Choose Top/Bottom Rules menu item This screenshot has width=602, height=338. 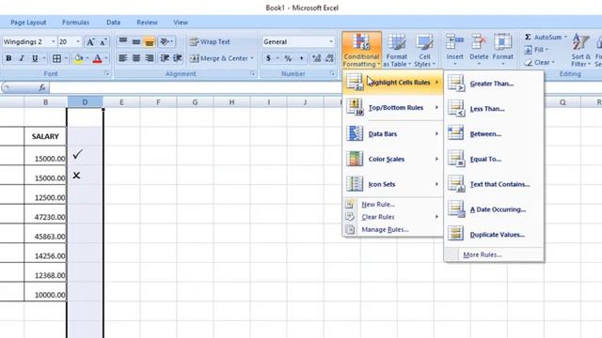[x=392, y=108]
